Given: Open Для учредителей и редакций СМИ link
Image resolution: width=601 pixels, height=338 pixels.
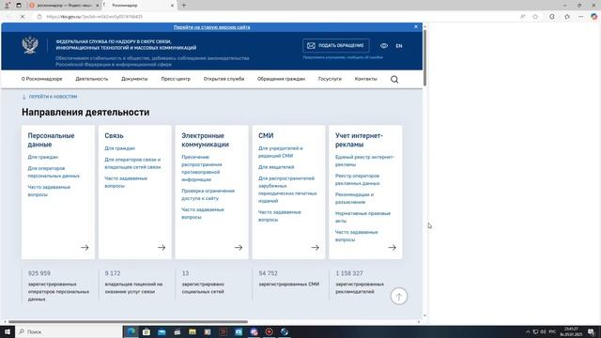Looking at the screenshot, I should pos(281,152).
